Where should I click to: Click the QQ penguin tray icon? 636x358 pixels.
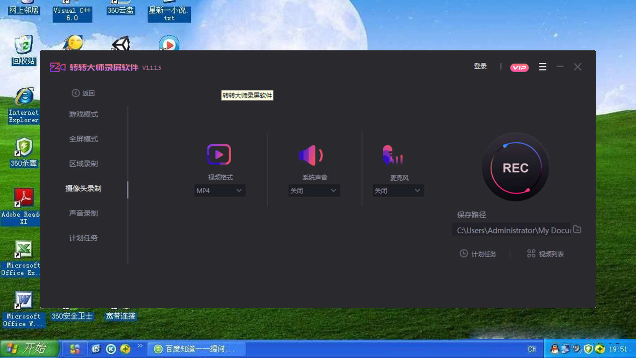554,349
